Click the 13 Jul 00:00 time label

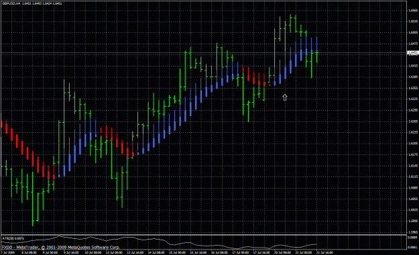coord(114,252)
